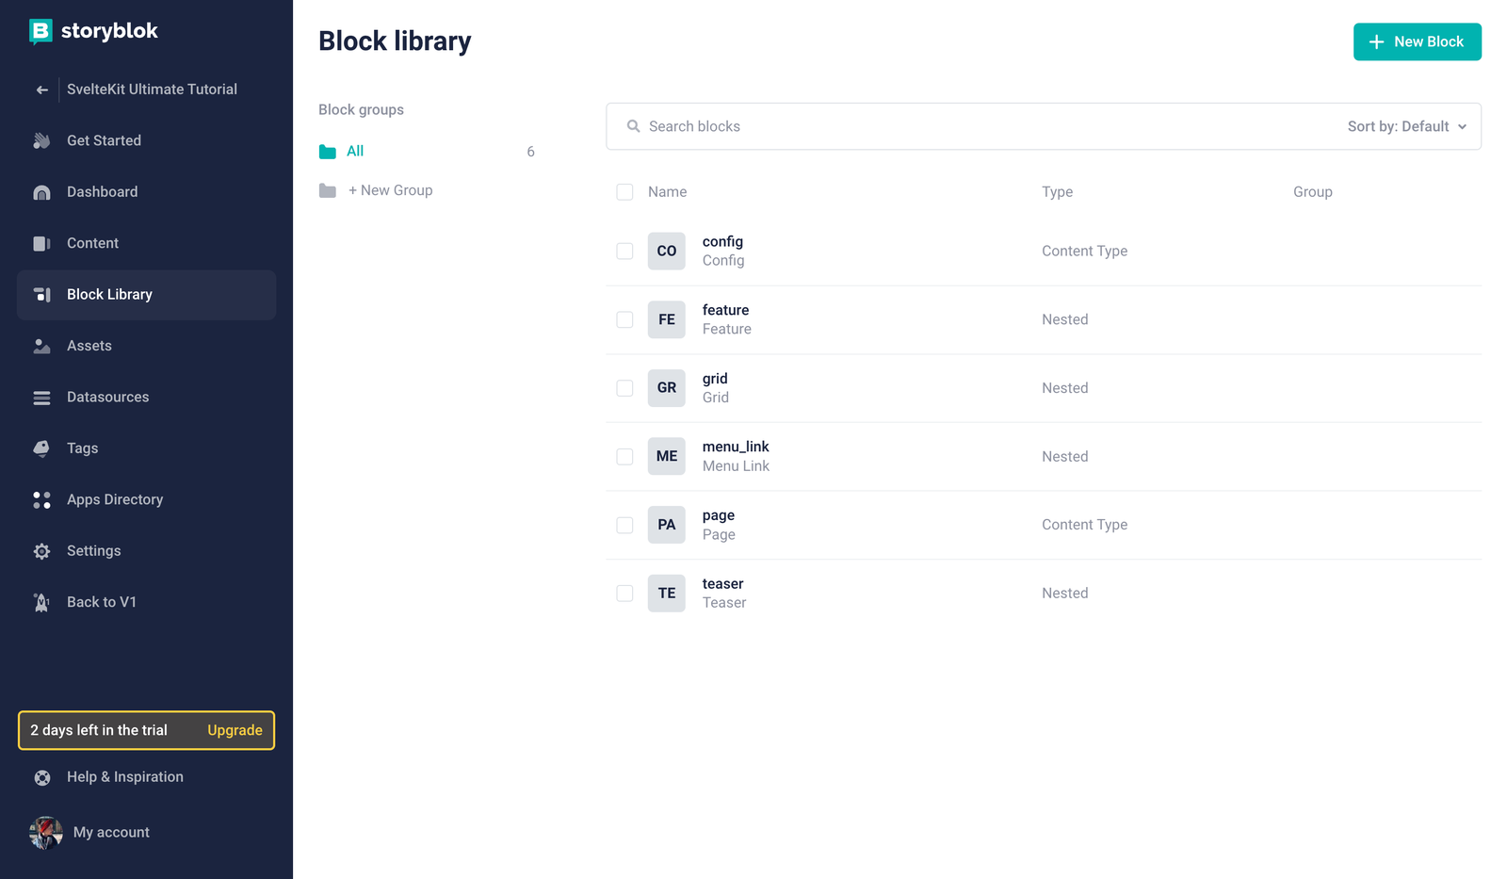
Task: Open the menu_link block name
Action: click(736, 447)
